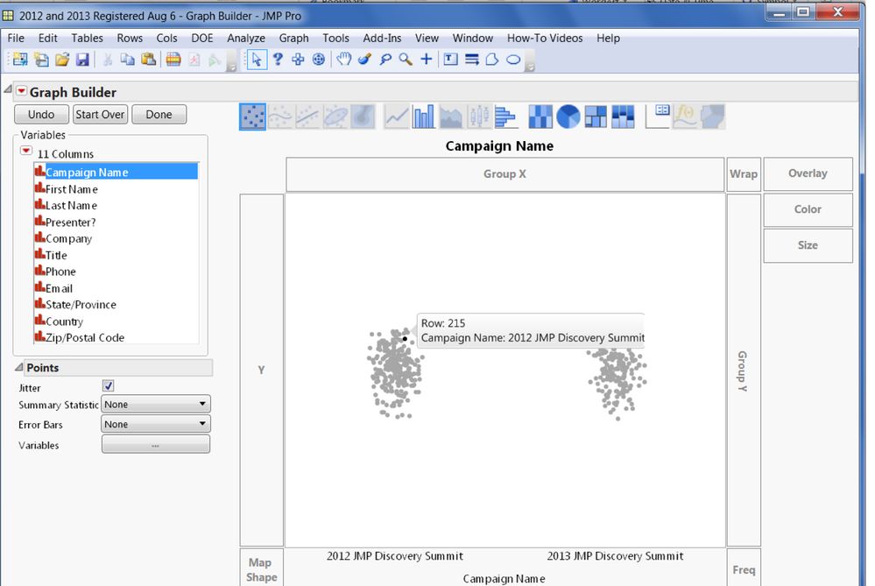The image size is (875, 586).
Task: Click the New Script toolbar icon
Action: (x=41, y=60)
